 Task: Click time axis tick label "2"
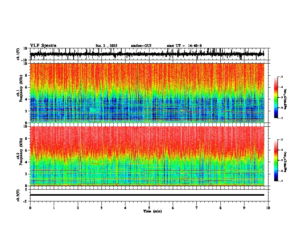(x=78, y=207)
